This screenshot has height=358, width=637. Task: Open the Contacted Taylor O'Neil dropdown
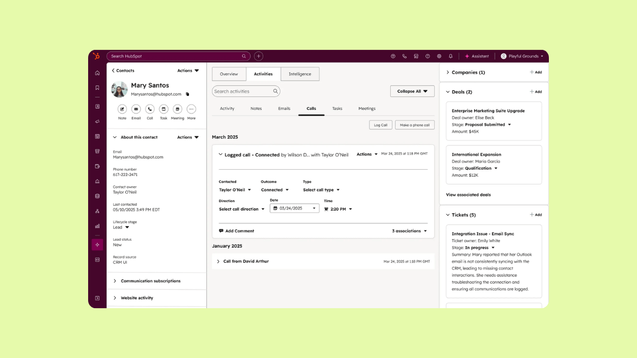pyautogui.click(x=235, y=190)
